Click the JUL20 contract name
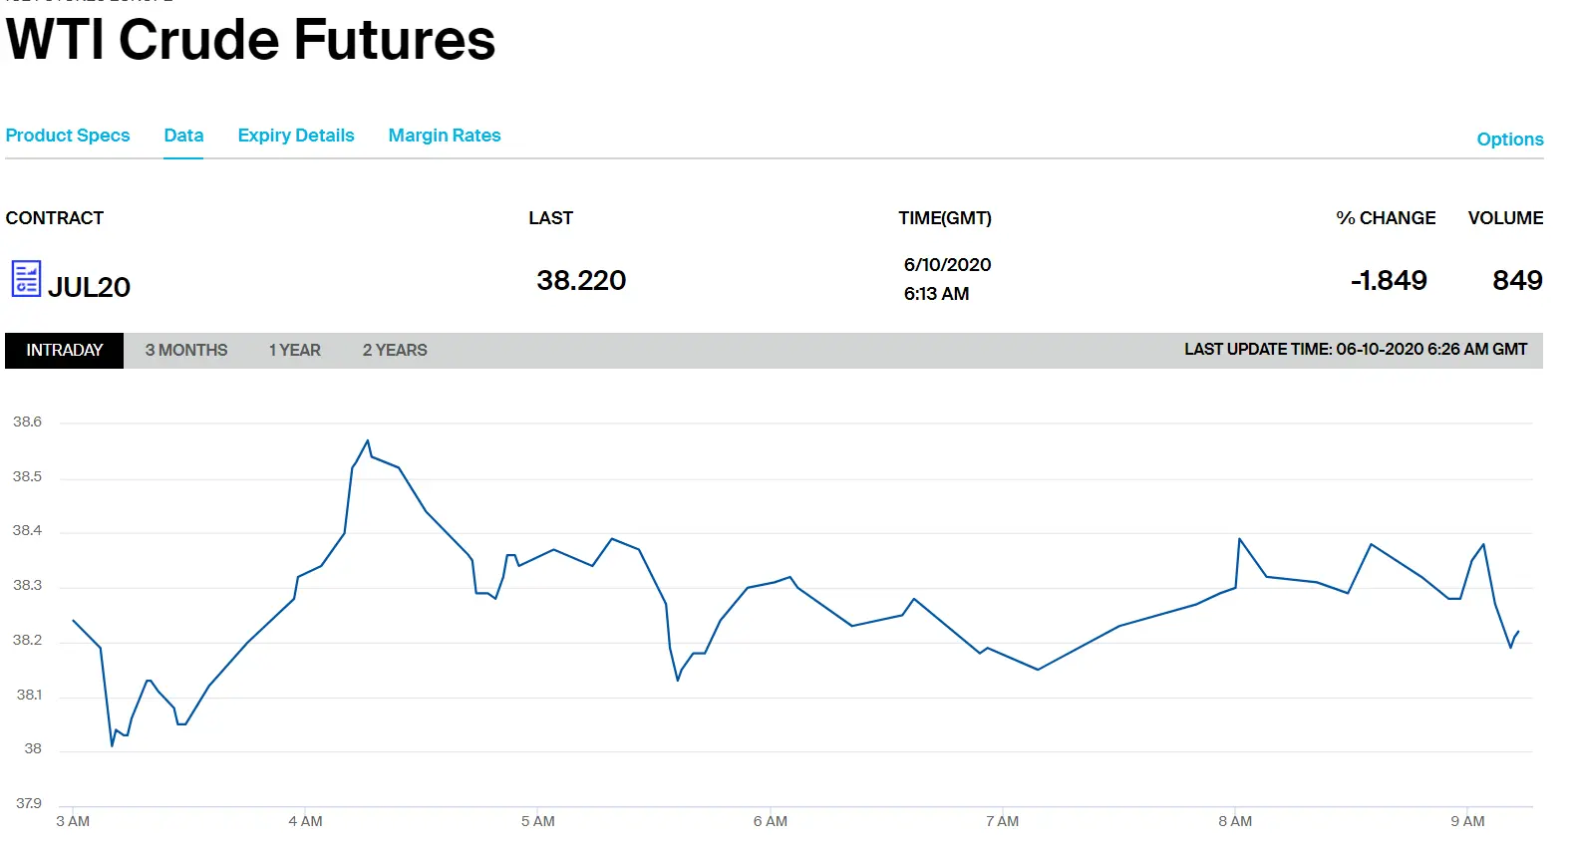Image resolution: width=1573 pixels, height=848 pixels. point(89,287)
